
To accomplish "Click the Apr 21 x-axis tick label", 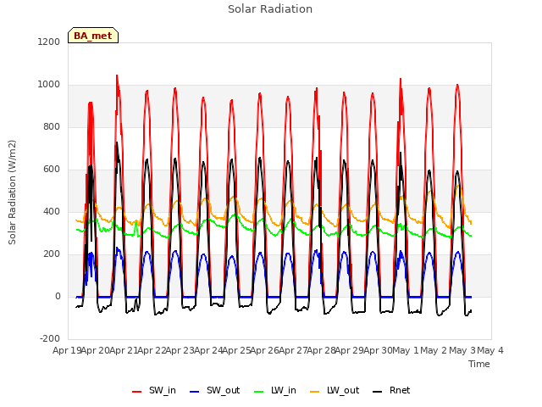I will point(124,350).
